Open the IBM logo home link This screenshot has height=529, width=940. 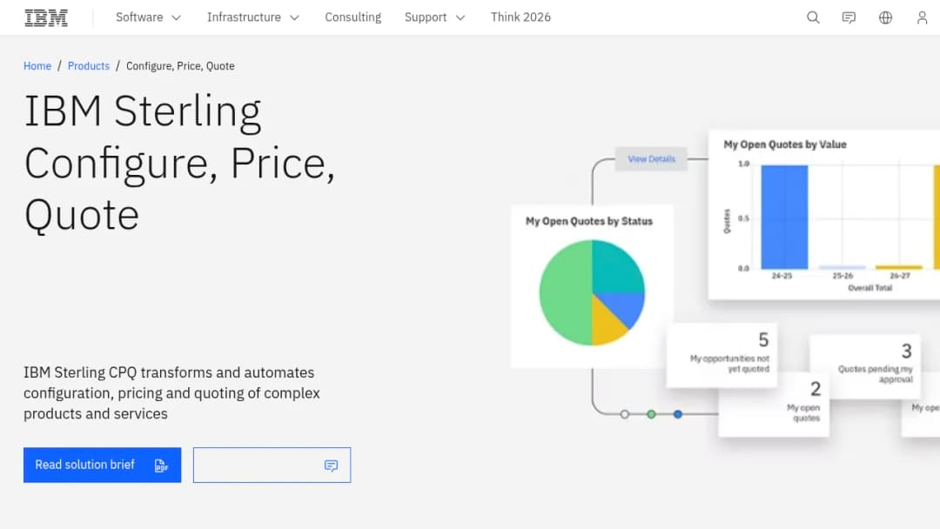tap(46, 17)
